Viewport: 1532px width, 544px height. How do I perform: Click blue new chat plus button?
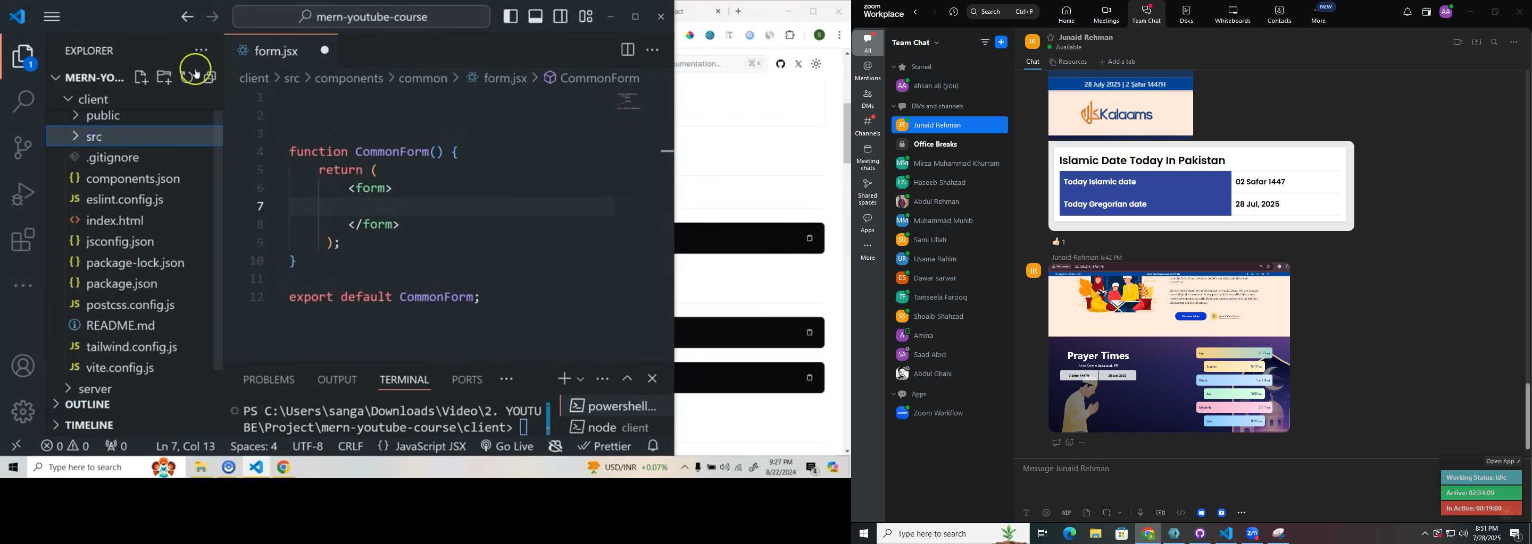click(x=1002, y=42)
